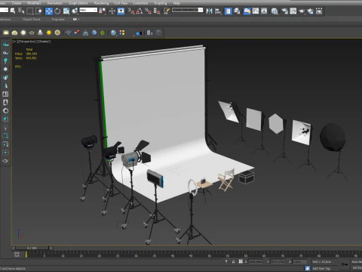Open the Animation menu
362x272 pixels.
(x=55, y=3)
